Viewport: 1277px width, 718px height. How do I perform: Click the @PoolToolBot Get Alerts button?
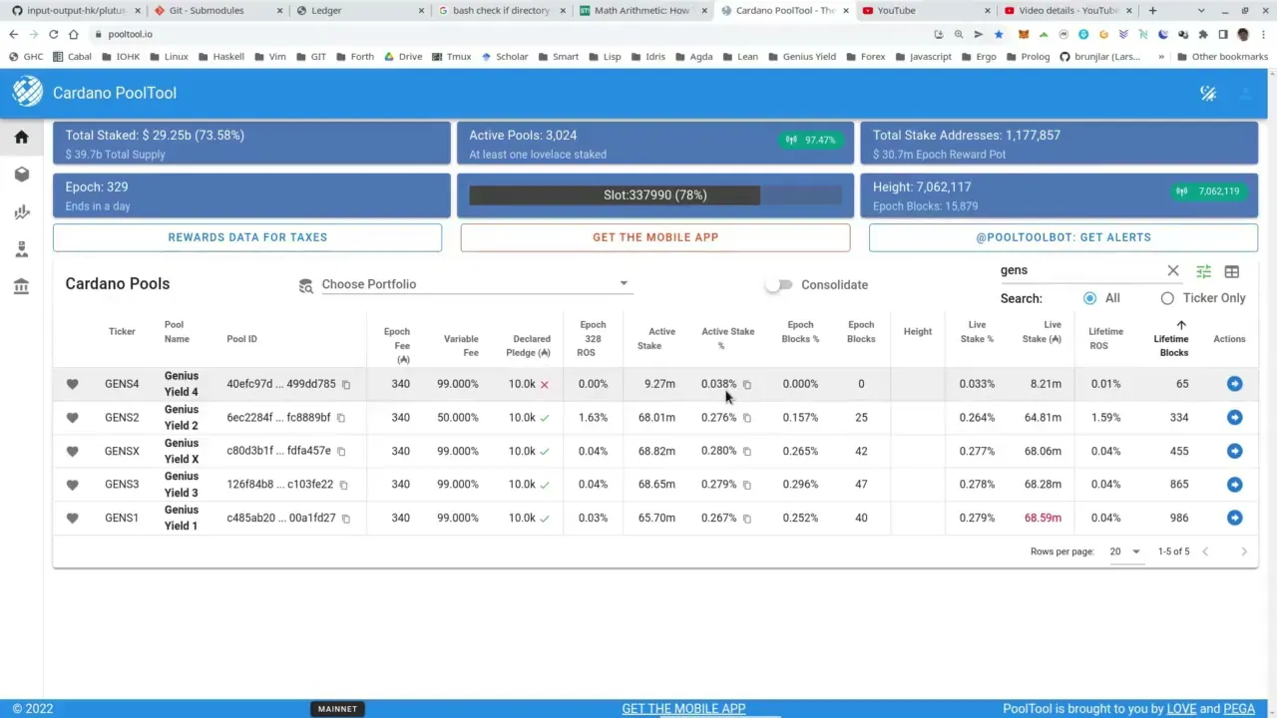1063,237
